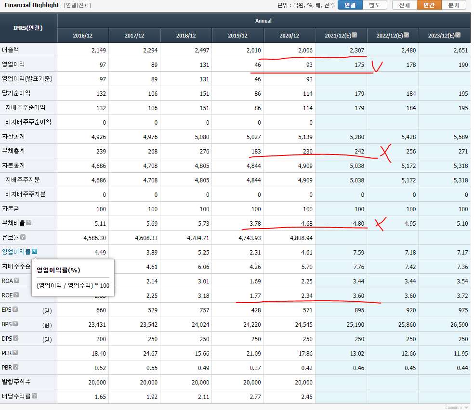The image size is (474, 410).
Task: Click the help icon beside 영업이익률
Action: 35,252
